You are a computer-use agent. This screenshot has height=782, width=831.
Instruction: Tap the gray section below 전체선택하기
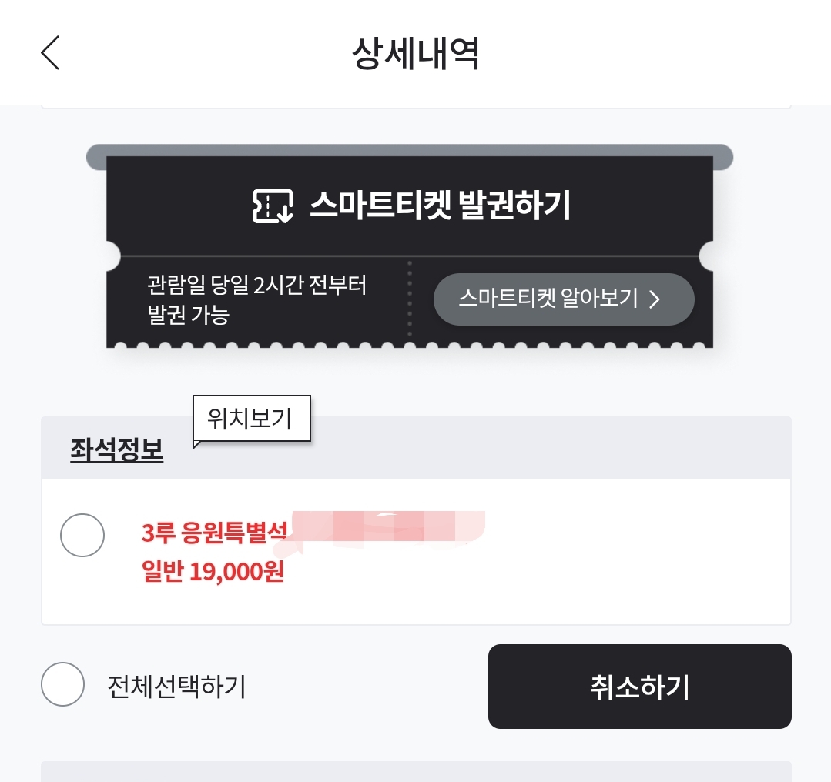pos(416,771)
